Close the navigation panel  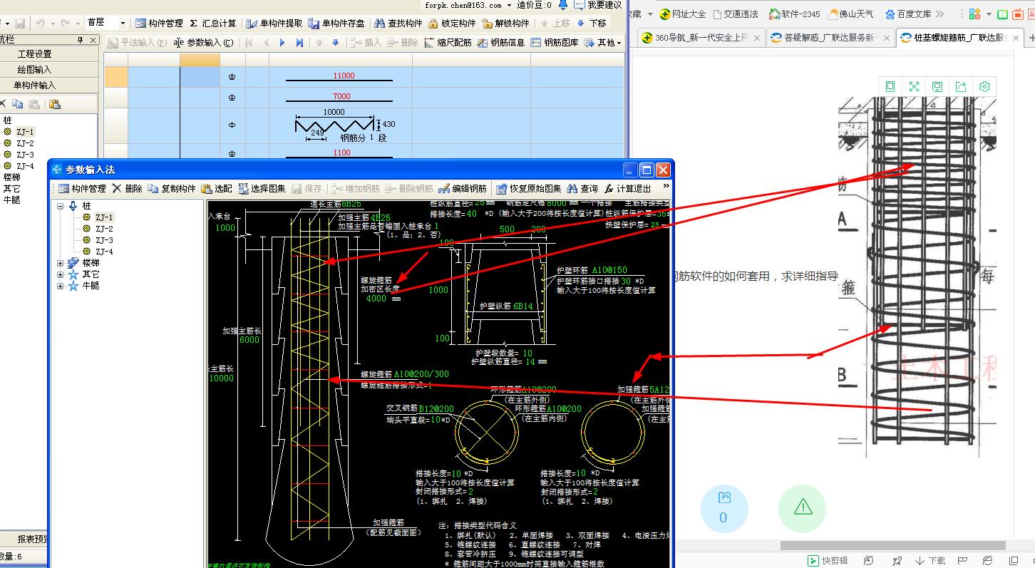click(93, 40)
